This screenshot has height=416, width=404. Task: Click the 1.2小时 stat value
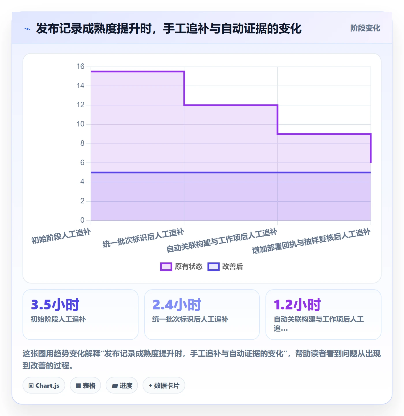point(297,305)
